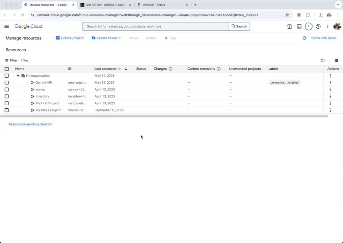Open Resources pending deletion link
The height and width of the screenshot is (243, 343).
[x=30, y=124]
